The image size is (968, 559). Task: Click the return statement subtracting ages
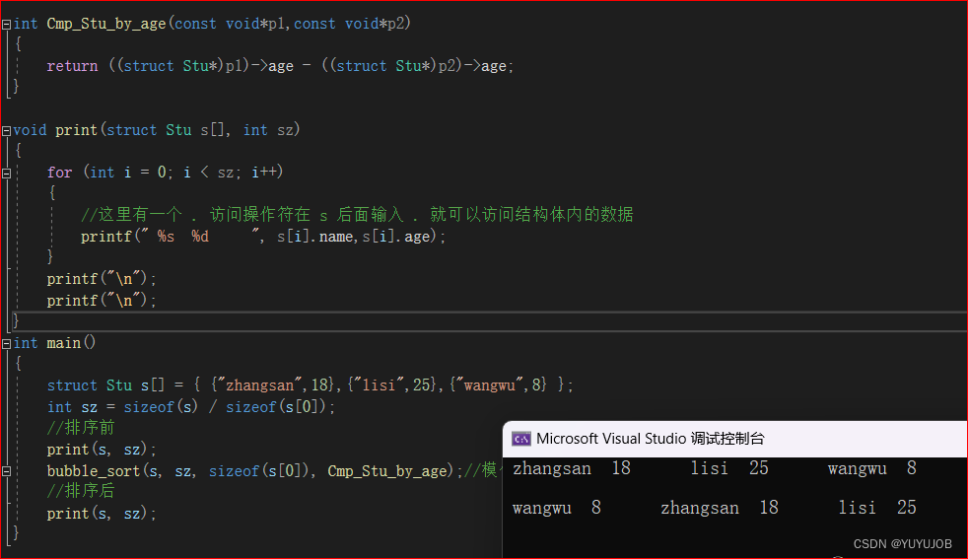(x=280, y=65)
